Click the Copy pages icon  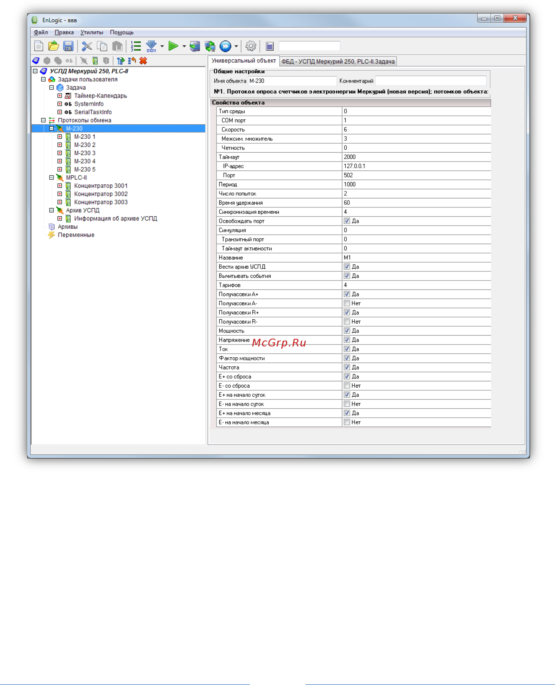[x=102, y=46]
